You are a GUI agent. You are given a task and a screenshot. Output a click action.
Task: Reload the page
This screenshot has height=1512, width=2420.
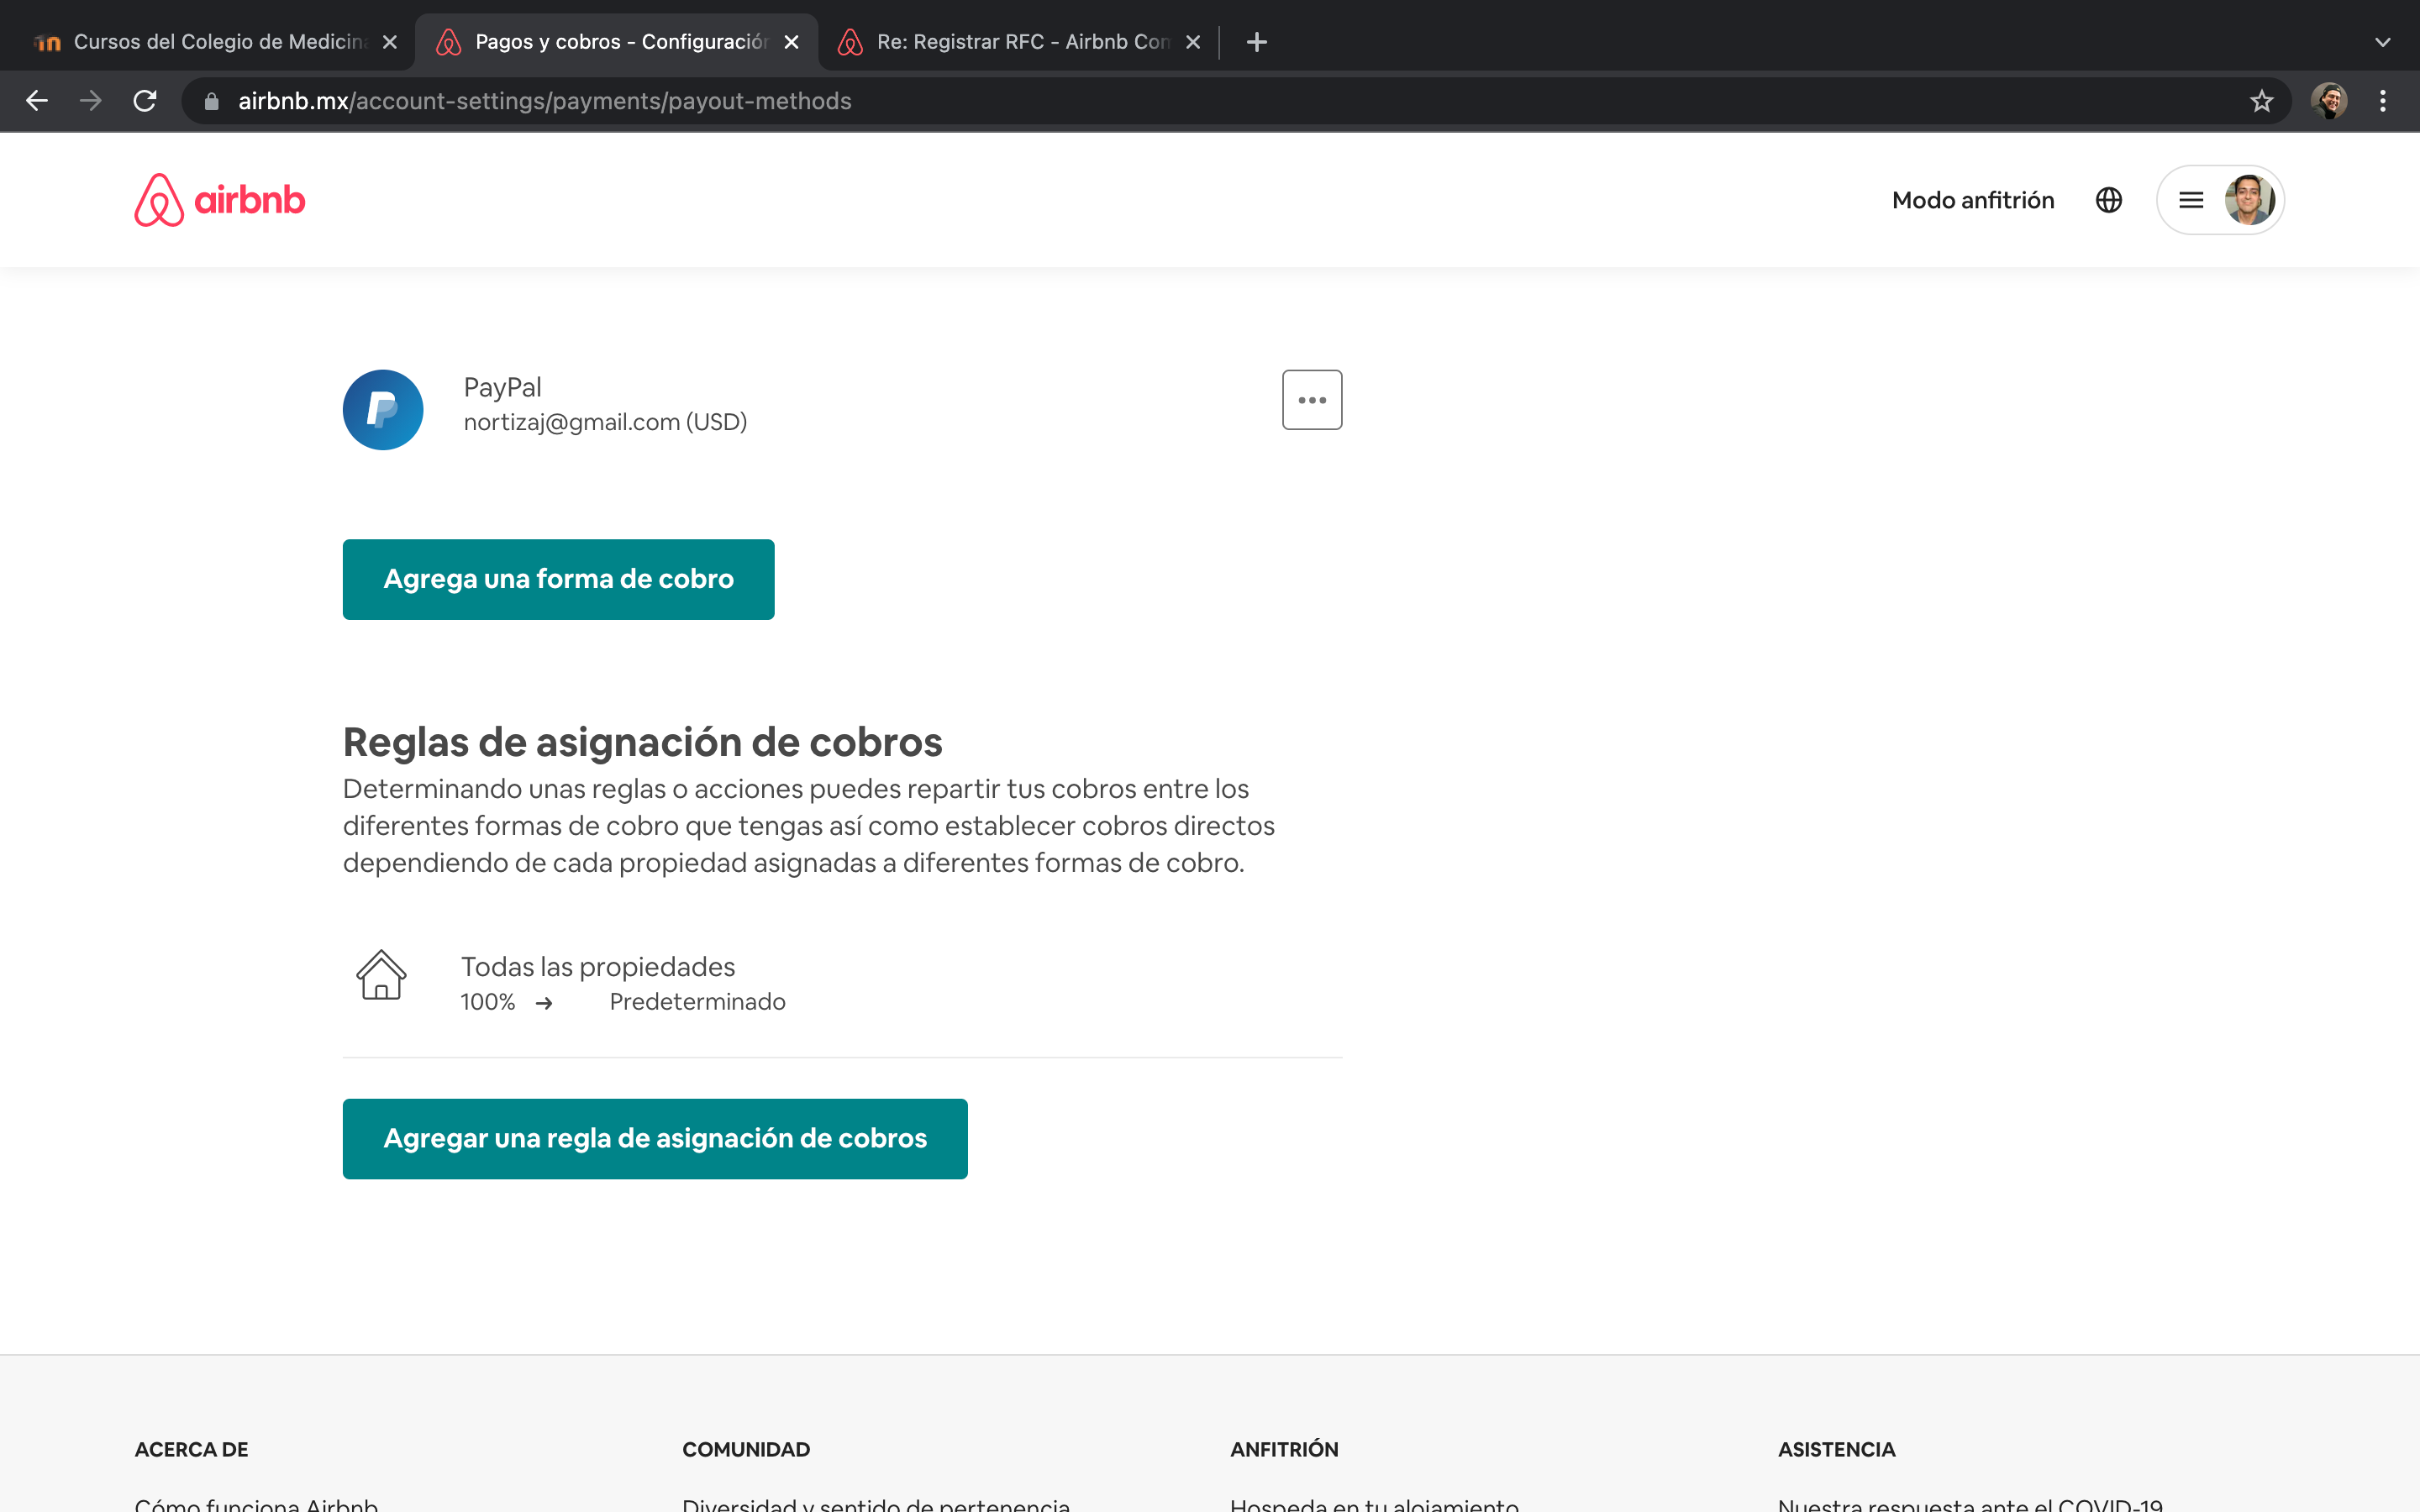145,101
